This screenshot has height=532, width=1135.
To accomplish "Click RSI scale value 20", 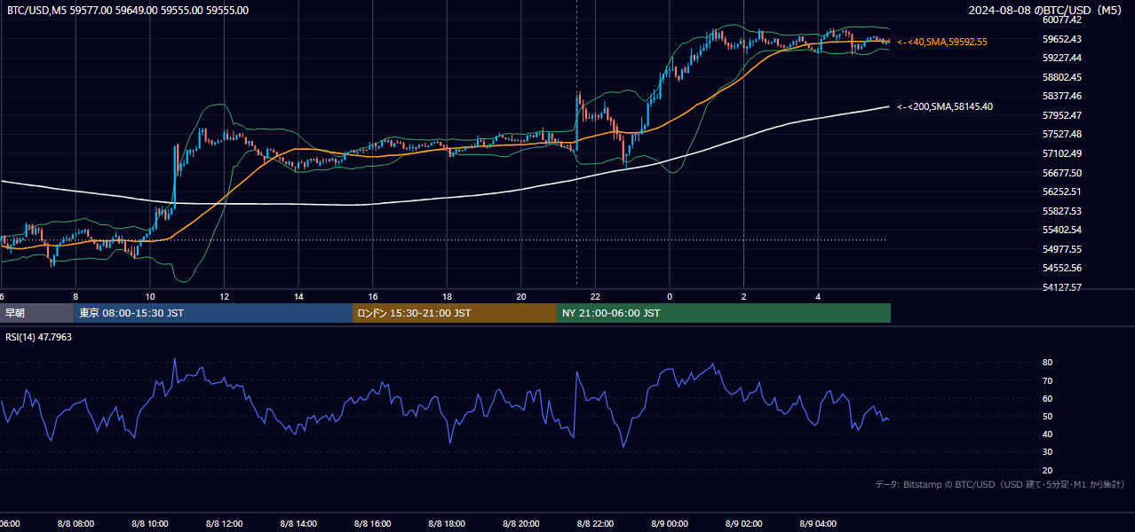I will pyautogui.click(x=1047, y=470).
